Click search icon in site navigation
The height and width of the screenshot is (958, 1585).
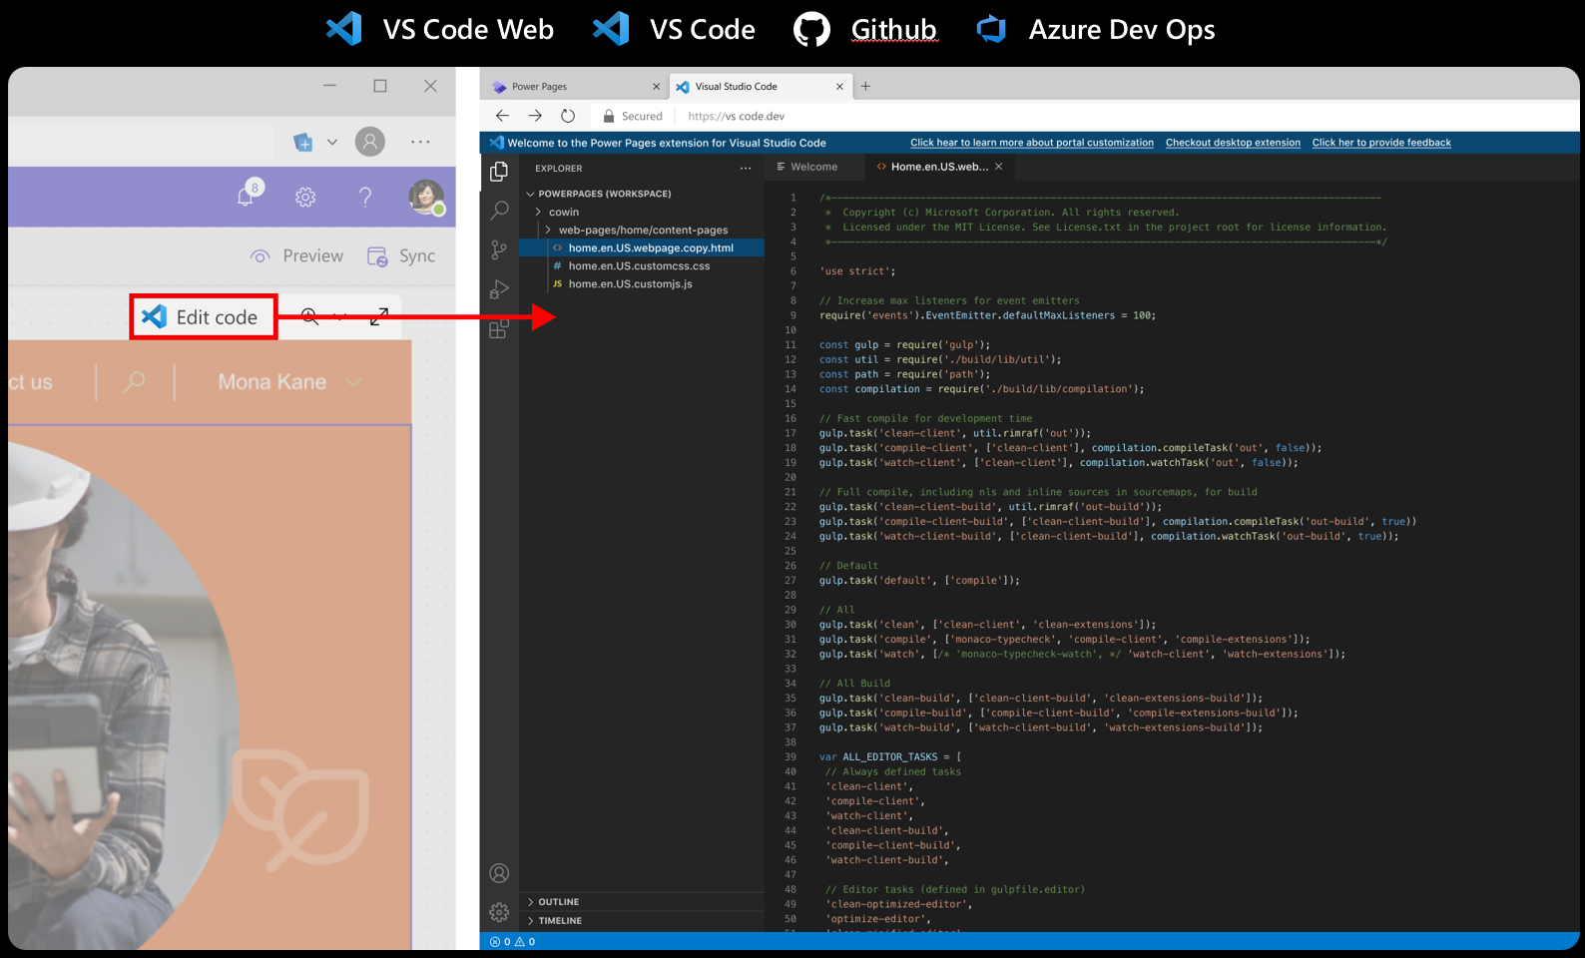[x=134, y=382]
